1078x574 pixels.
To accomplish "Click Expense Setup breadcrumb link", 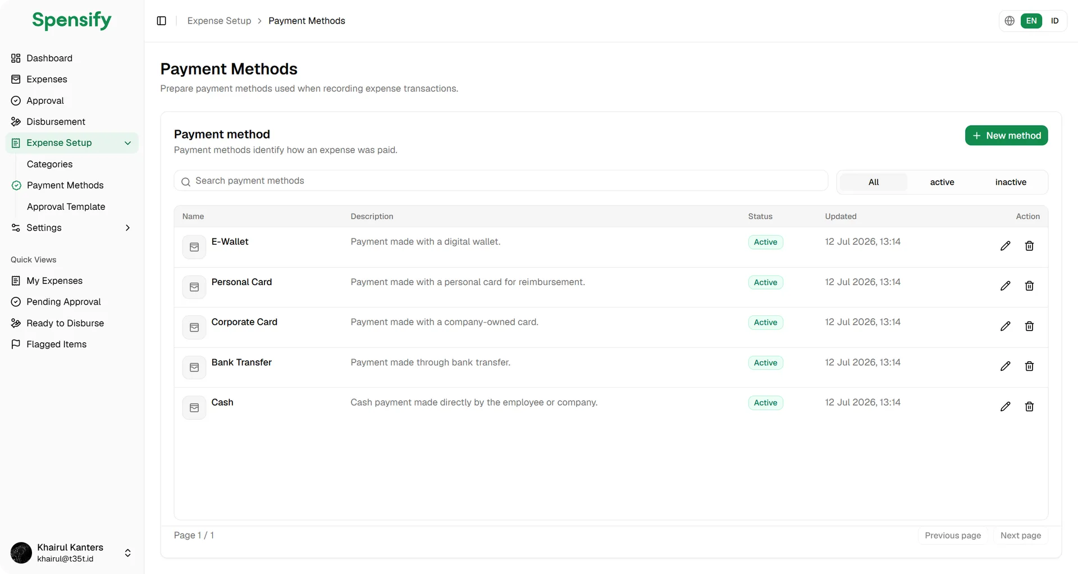I will (219, 21).
